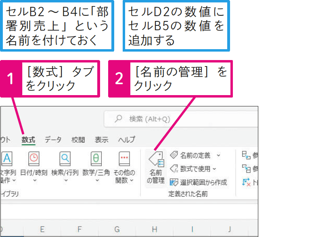Open the ヘルプ tab
The image size is (316, 237).
[x=127, y=139]
